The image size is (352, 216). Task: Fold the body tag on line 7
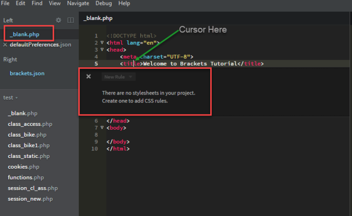pos(102,128)
